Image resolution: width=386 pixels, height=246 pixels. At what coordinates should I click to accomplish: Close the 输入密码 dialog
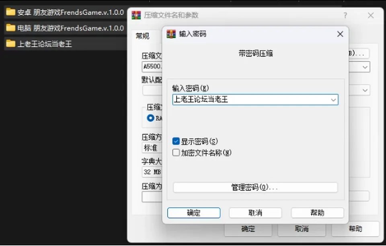click(x=340, y=34)
